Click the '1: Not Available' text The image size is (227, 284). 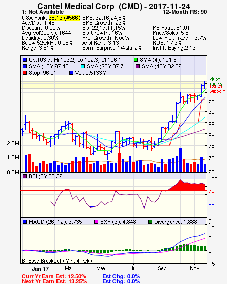point(42,12)
